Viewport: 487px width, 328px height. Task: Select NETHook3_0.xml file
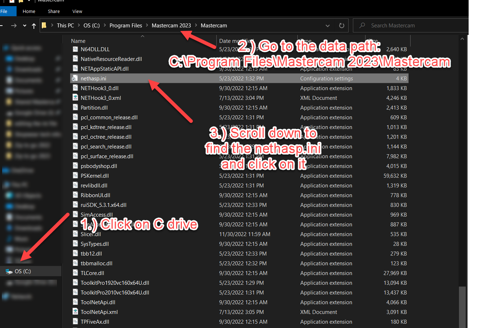[x=101, y=98]
